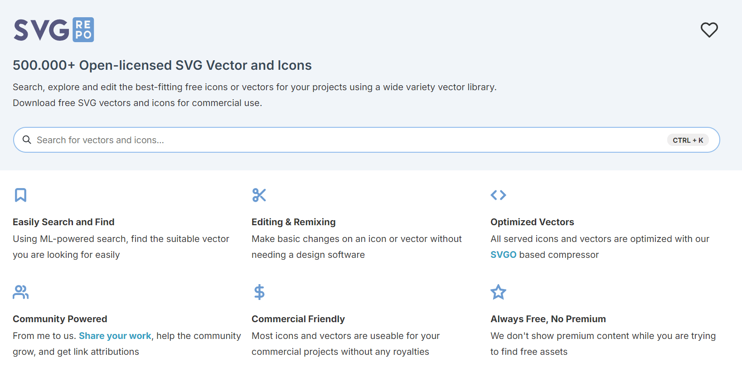Click 'Search, explore and edit the best-fitting' line

(255, 87)
